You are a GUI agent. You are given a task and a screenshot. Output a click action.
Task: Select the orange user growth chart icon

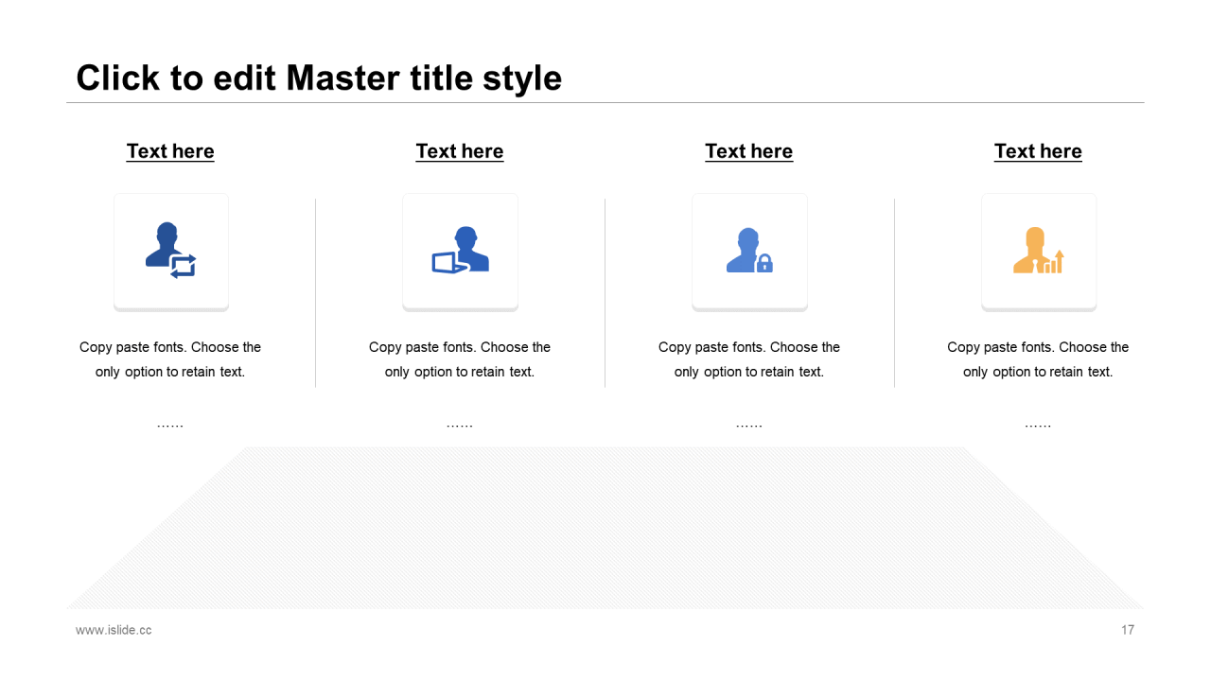click(x=1039, y=250)
